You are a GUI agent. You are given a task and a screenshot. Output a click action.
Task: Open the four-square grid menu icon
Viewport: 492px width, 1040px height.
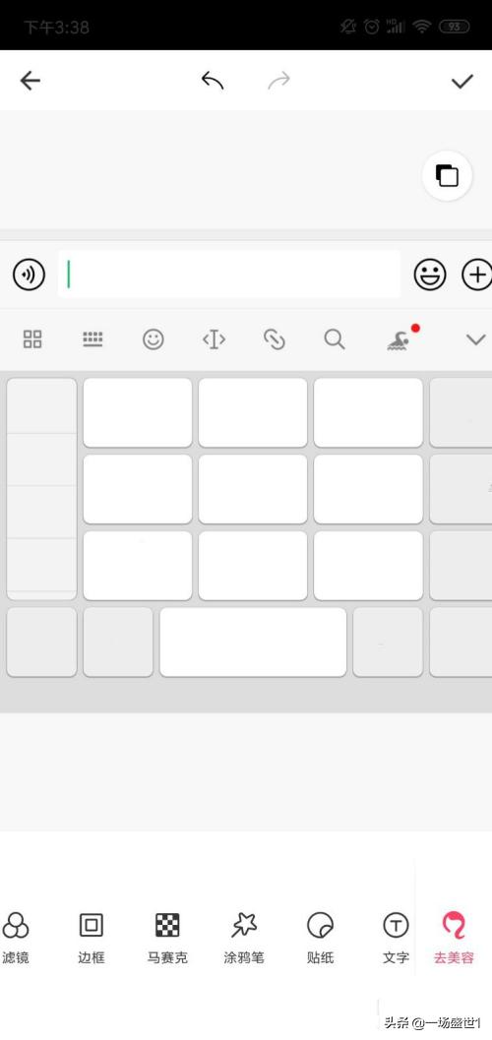coord(32,339)
